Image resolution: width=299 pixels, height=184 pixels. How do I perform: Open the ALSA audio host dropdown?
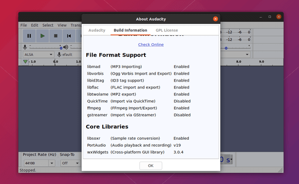[38, 54]
